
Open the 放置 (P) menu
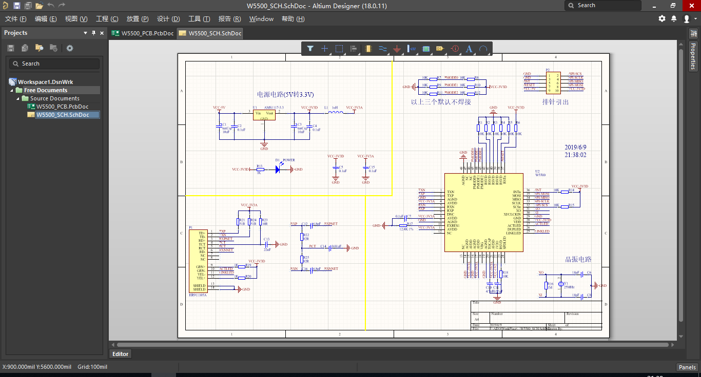138,19
